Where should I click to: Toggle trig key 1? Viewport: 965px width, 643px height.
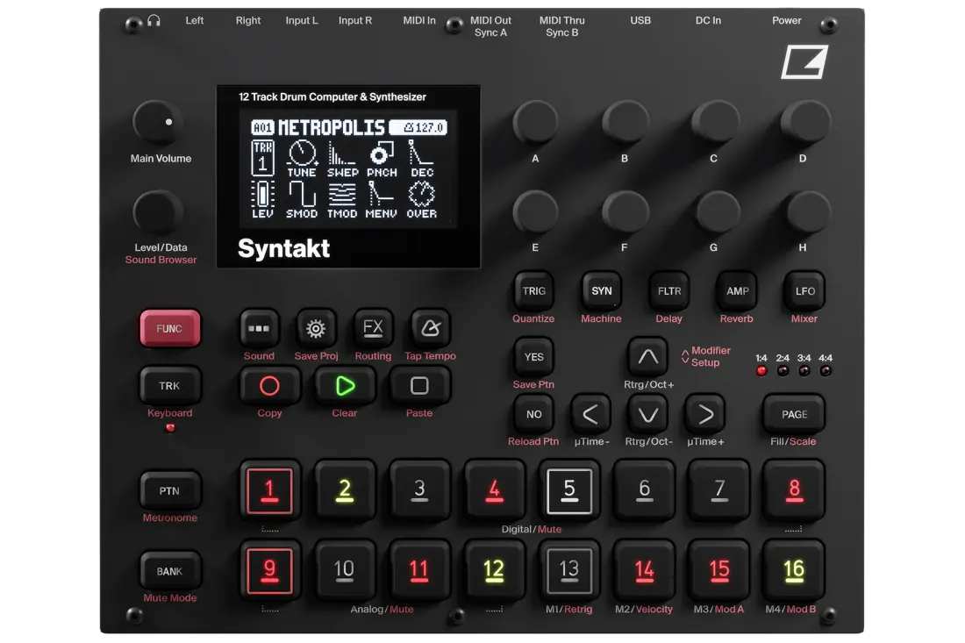point(269,490)
